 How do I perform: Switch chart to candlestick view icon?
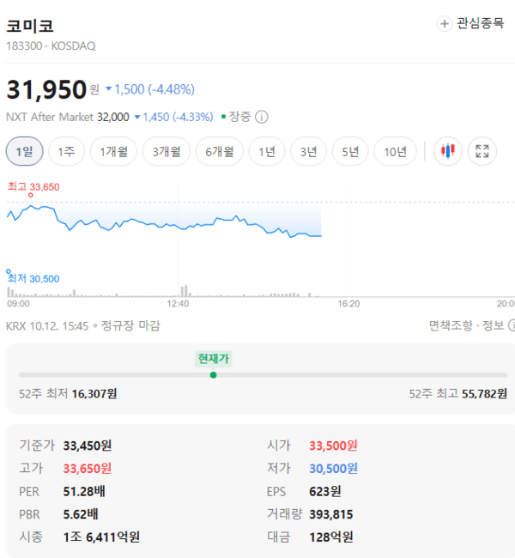(448, 151)
